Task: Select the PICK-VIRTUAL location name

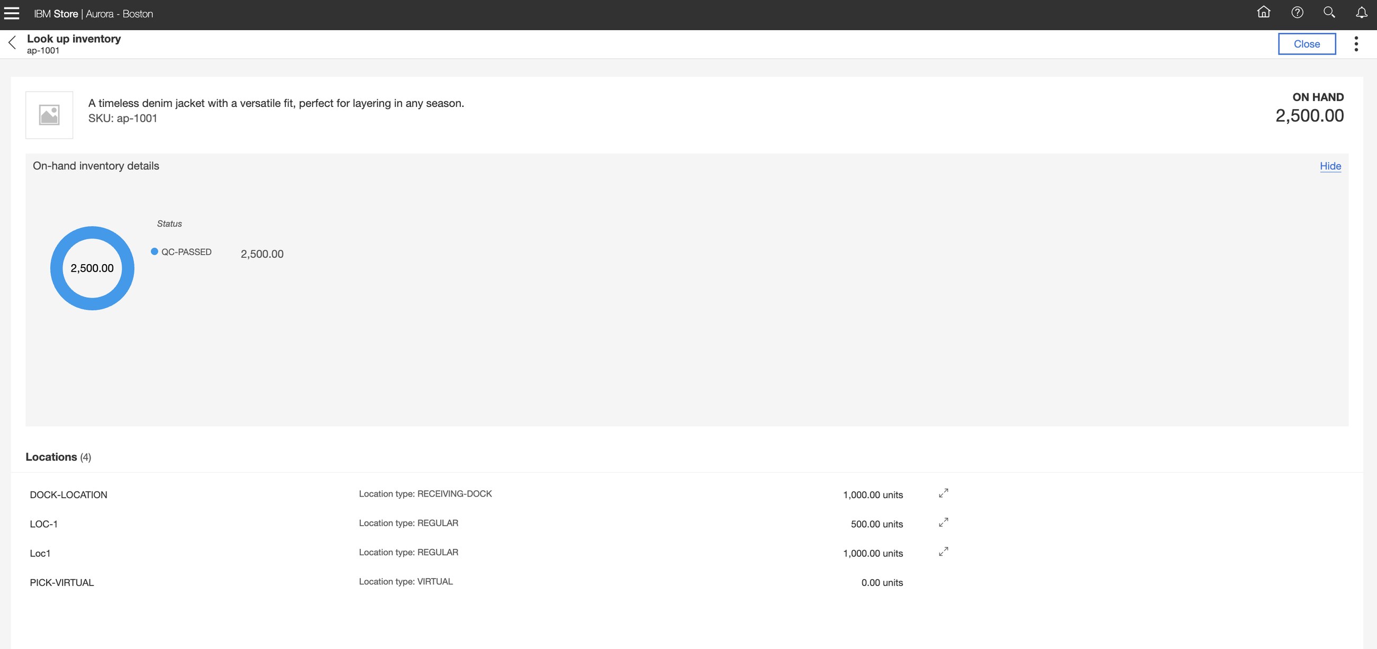Action: point(62,583)
